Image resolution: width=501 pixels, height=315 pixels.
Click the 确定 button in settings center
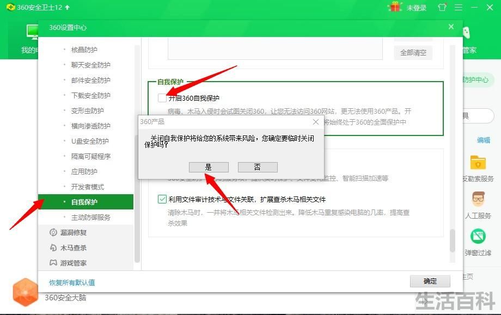(430, 281)
